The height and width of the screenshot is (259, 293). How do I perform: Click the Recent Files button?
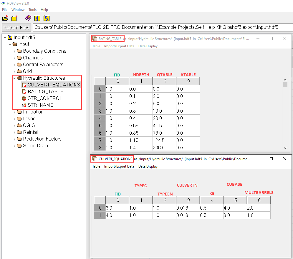16,28
